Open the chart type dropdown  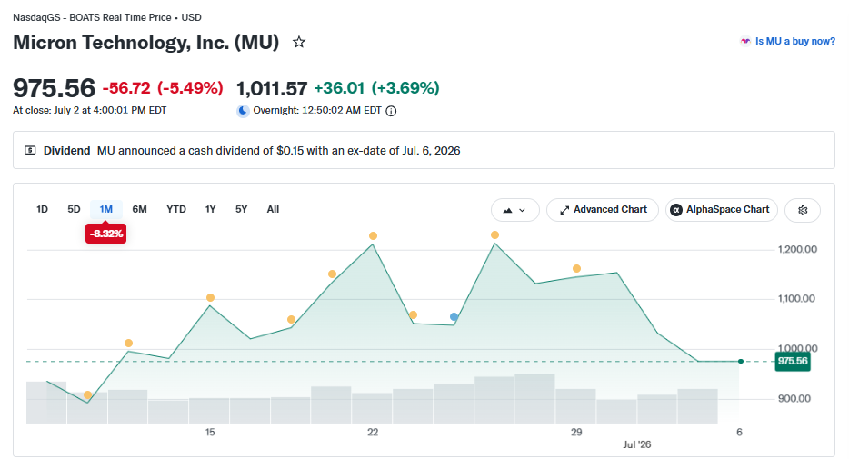pyautogui.click(x=514, y=210)
